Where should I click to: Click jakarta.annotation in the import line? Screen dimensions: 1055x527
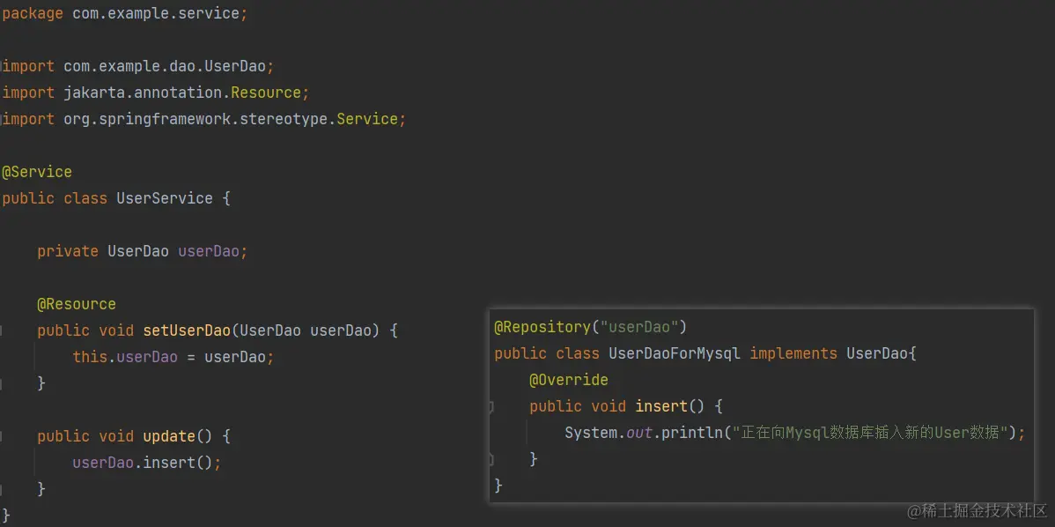pos(143,93)
